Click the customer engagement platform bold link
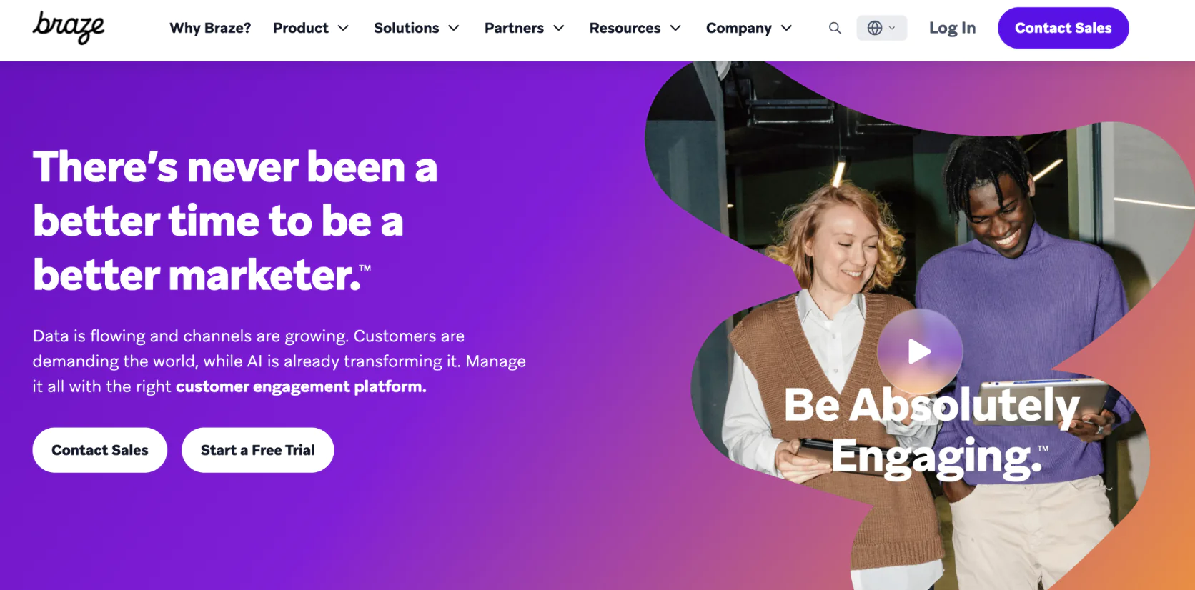The height and width of the screenshot is (590, 1195). 301,386
